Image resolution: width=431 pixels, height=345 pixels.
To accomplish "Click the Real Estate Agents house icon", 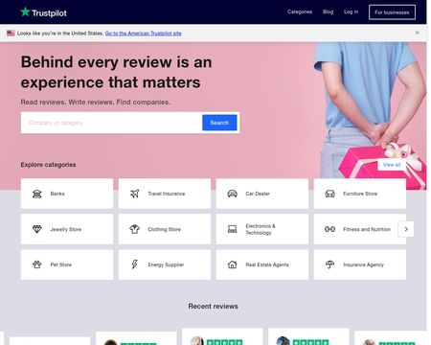I will (232, 264).
